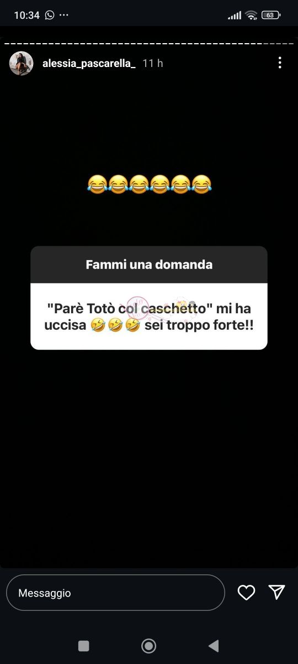Tap the three dots notification overflow in status bar
The width and height of the screenshot is (298, 664).
pos(64,15)
